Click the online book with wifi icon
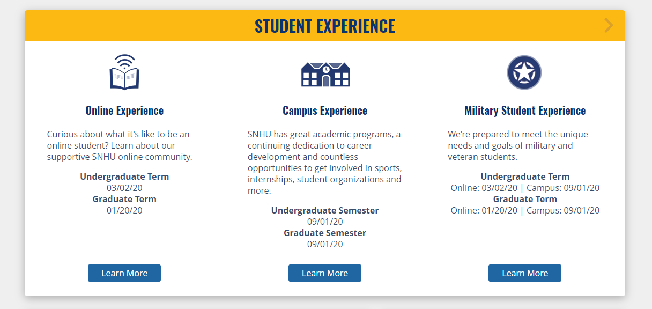This screenshot has width=652, height=309. [124, 72]
